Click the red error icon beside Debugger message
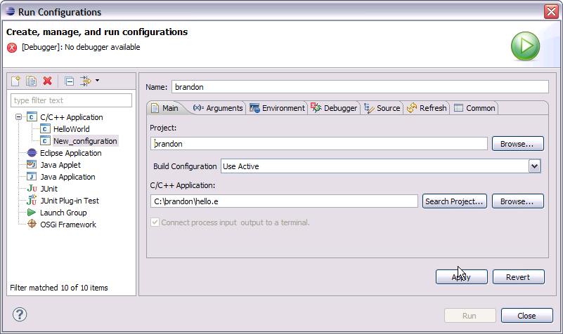Viewport: 563px width, 334px height. [12, 47]
